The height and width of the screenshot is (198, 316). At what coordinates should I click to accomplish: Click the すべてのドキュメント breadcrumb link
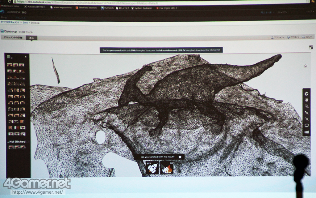coord(10,22)
